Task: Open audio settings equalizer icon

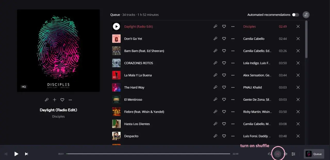Action: tap(293, 154)
